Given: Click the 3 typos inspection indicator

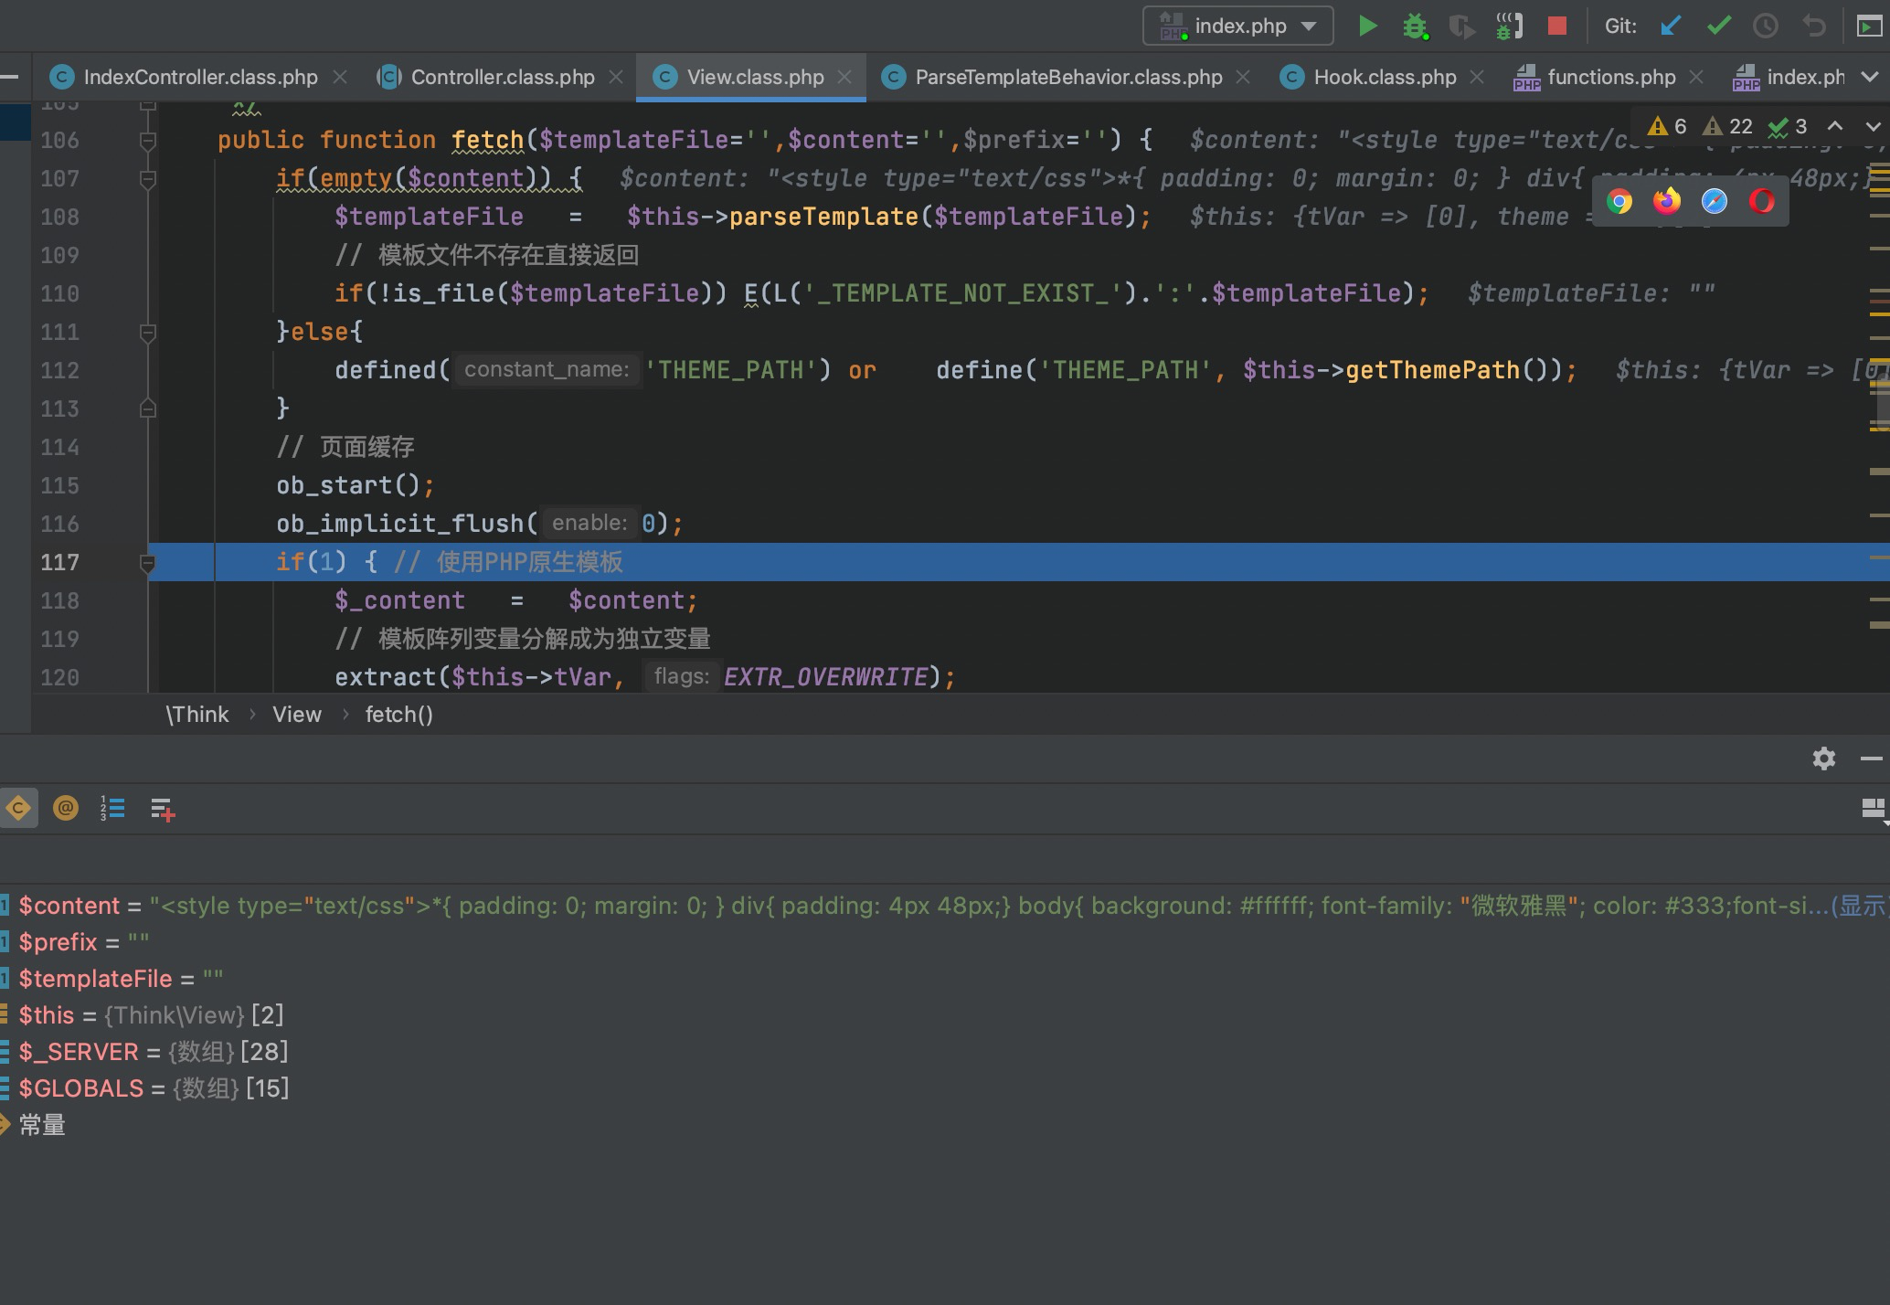Looking at the screenshot, I should pos(1789,126).
